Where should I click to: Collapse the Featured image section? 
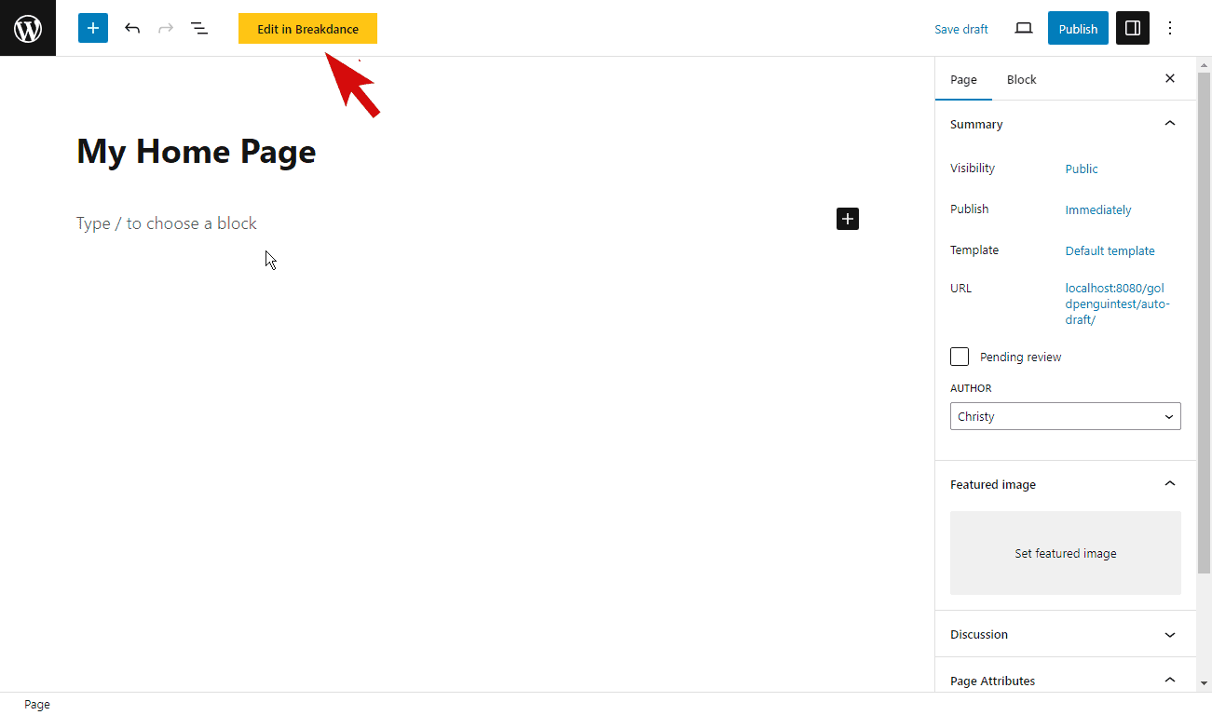click(1170, 484)
